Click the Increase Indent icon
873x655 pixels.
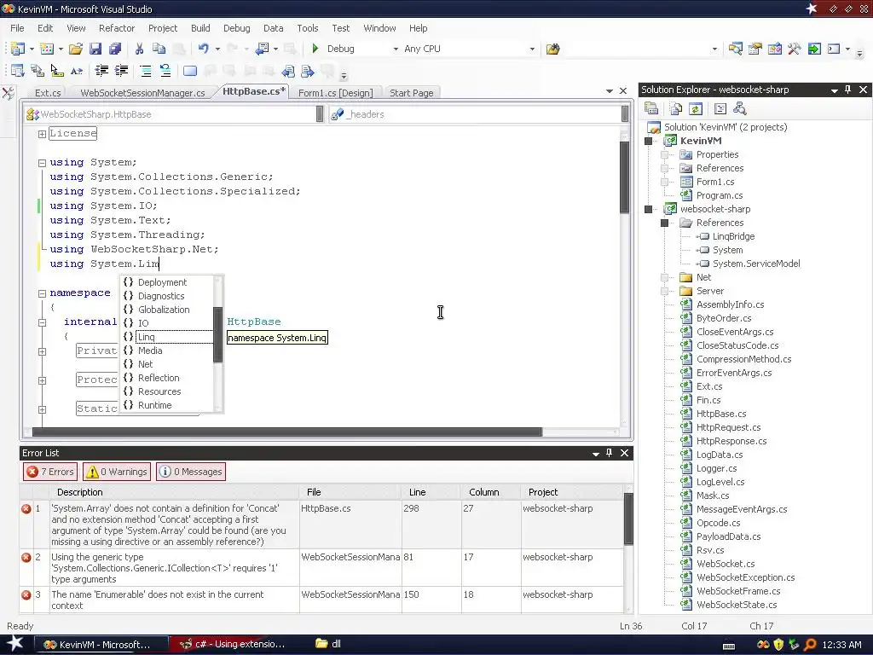[121, 71]
